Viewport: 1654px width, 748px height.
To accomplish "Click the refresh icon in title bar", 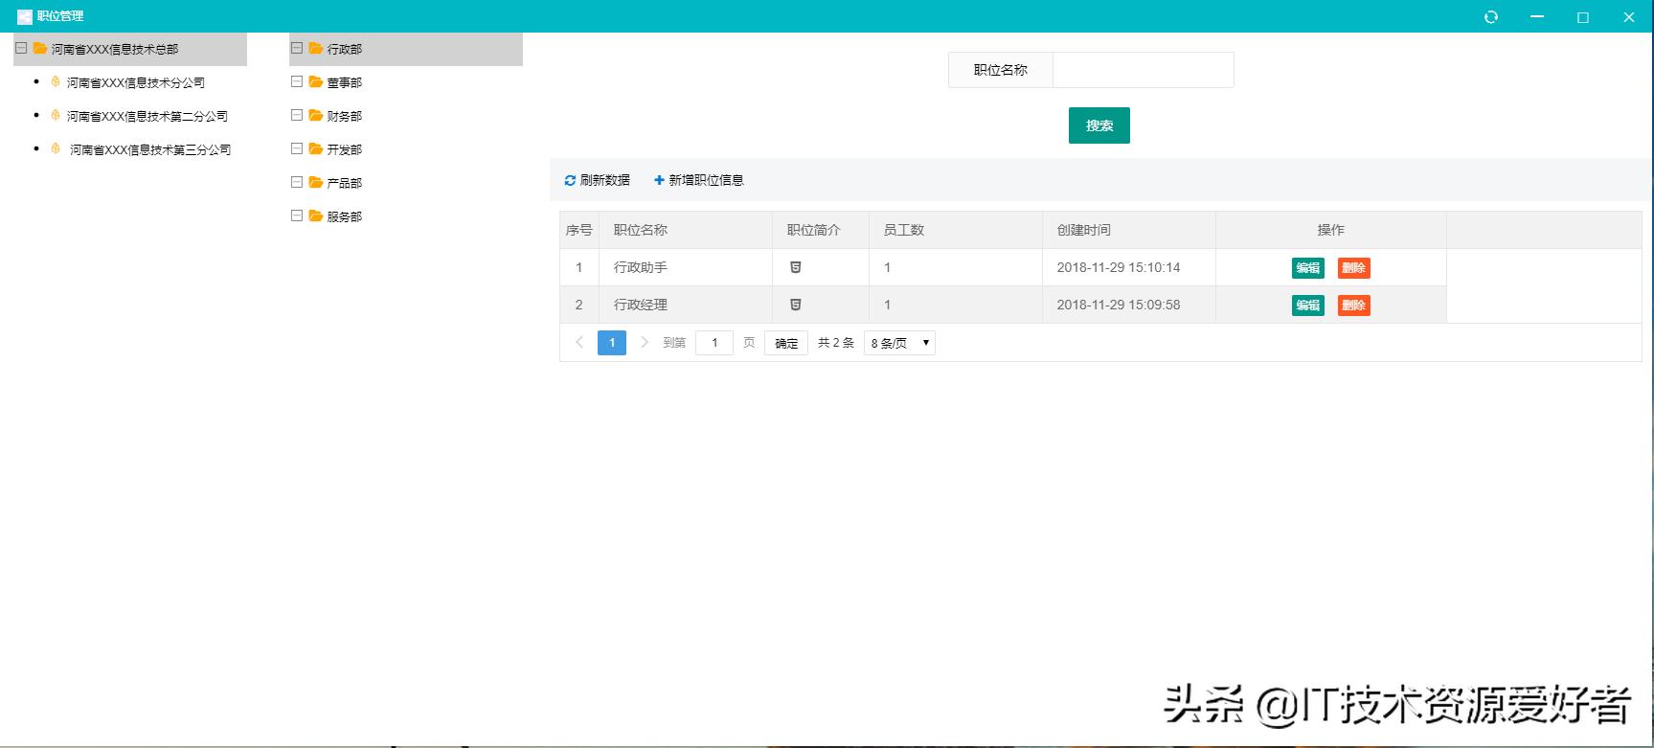I will click(1490, 16).
